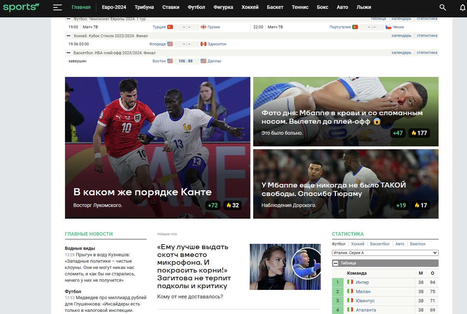Open the Баскет menu item
This screenshot has height=314, width=467.
pyautogui.click(x=275, y=7)
